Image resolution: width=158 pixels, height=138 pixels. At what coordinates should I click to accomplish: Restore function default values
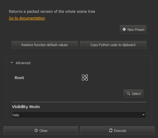(x=45, y=45)
